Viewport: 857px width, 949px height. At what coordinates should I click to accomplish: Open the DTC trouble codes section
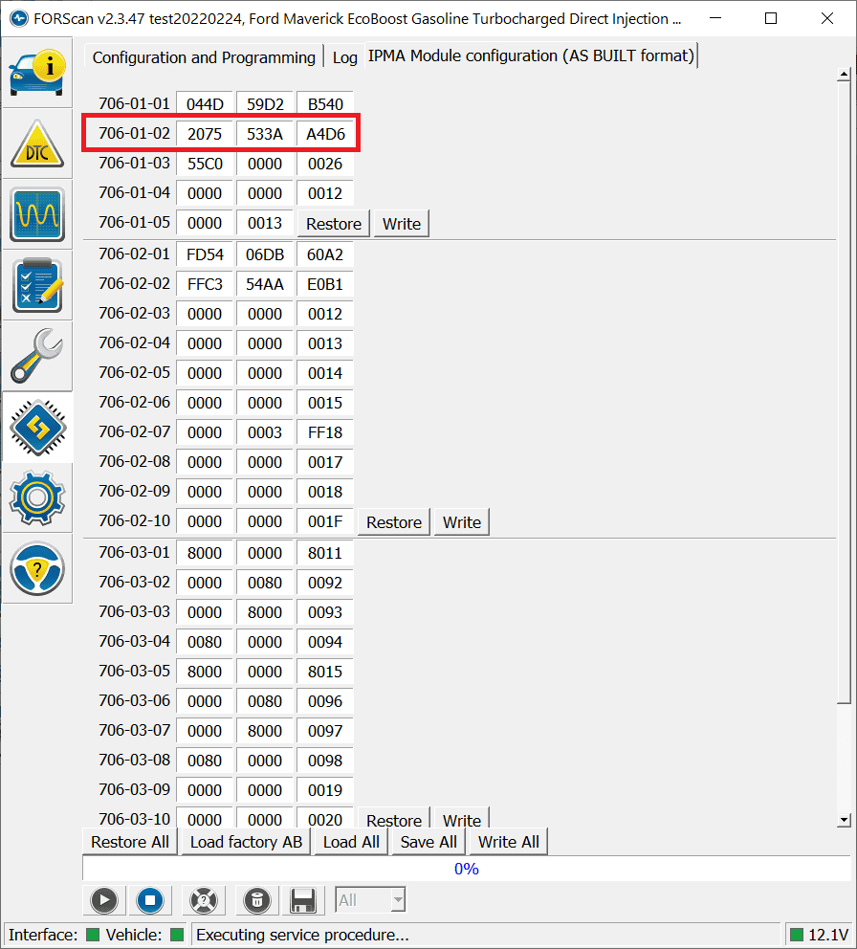[x=37, y=144]
